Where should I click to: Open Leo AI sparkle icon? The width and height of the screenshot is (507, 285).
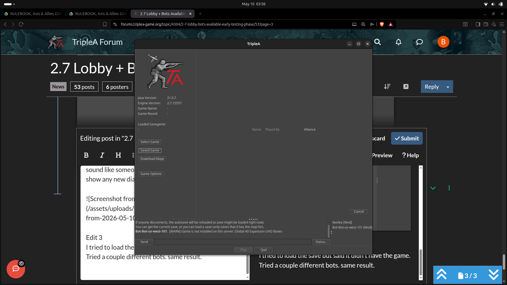coord(494,24)
